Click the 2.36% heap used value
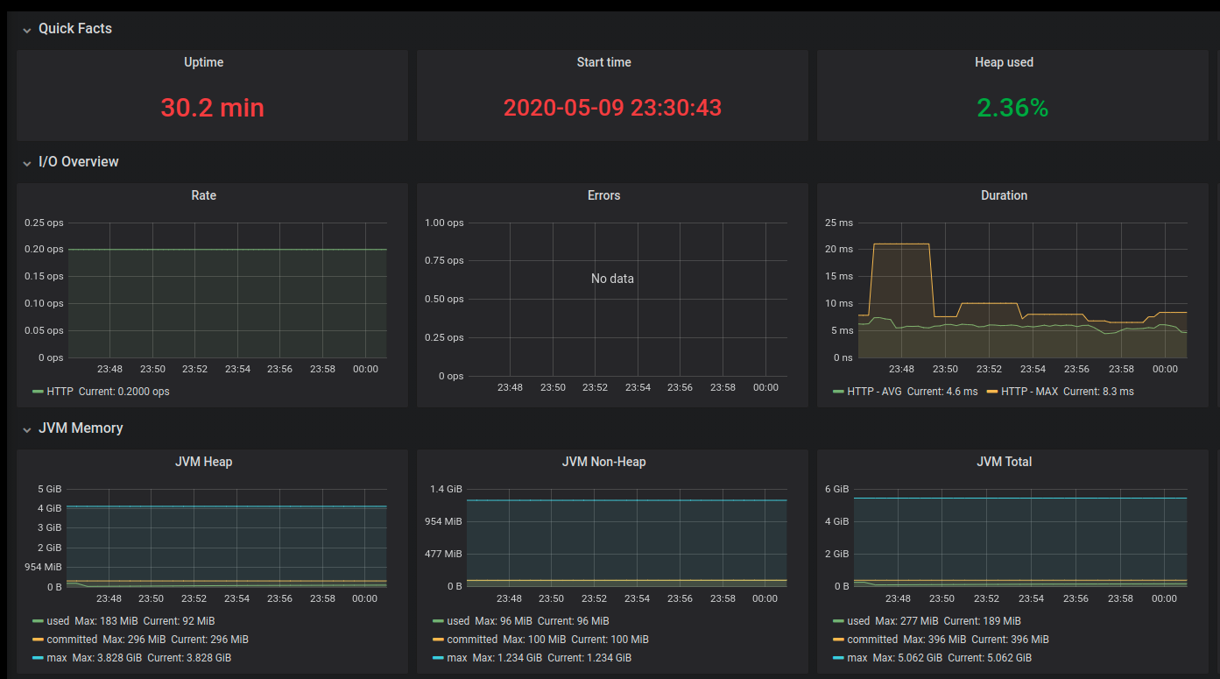 pyautogui.click(x=1012, y=108)
